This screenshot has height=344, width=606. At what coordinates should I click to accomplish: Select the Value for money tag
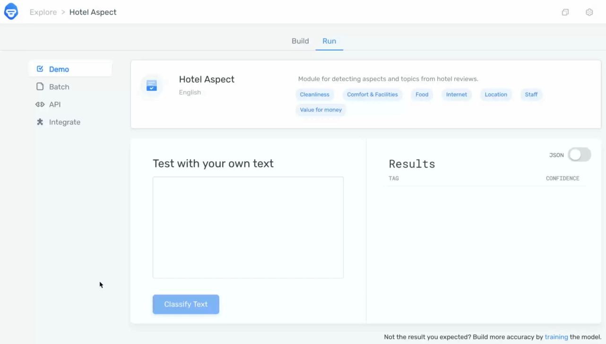(321, 110)
